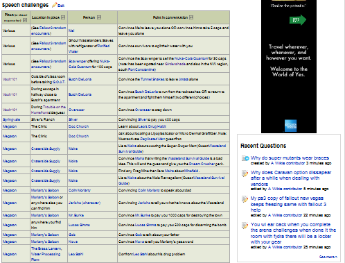Screen dimensions: 345x263
Task: Click the icon beside the arena challenges question
Action: click(245, 225)
